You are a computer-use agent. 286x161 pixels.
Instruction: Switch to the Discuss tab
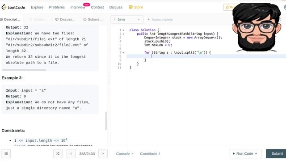(65, 19)
